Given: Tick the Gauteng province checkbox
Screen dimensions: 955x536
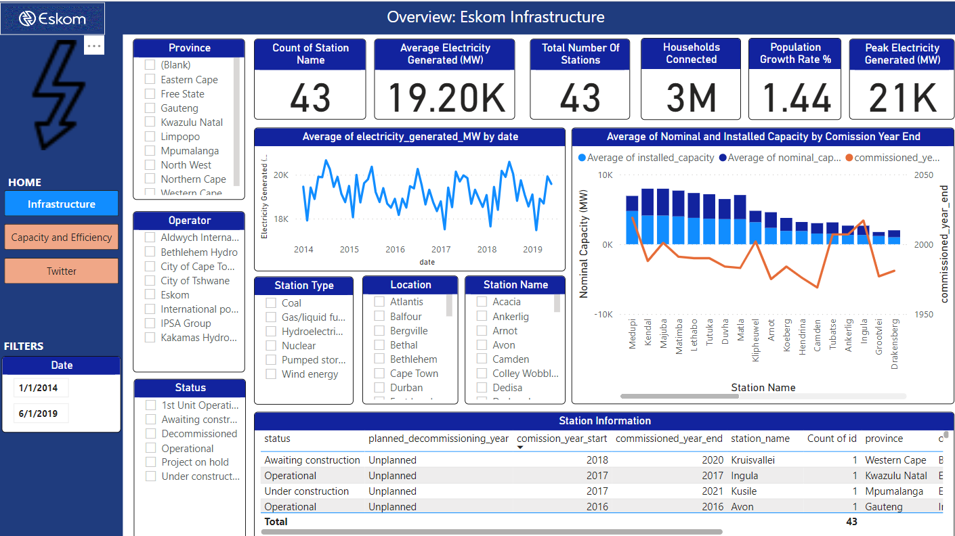Looking at the screenshot, I should coord(150,108).
